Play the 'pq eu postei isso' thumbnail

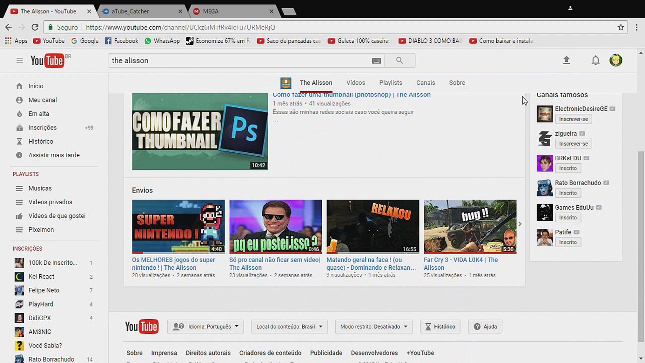coord(276,226)
